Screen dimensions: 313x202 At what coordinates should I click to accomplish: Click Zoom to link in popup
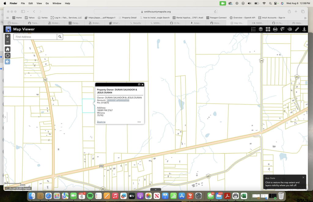click(x=101, y=122)
